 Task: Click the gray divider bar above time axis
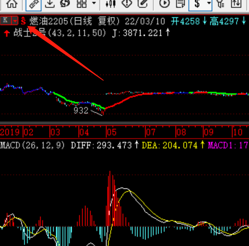124,123
